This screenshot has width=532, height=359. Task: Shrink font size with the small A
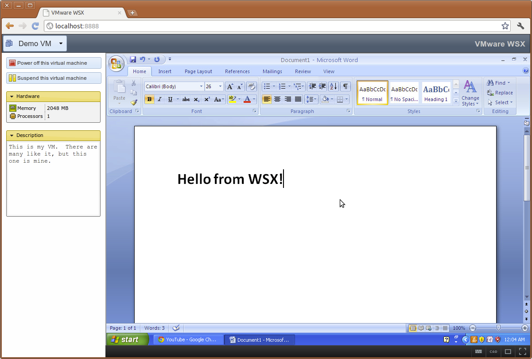pyautogui.click(x=240, y=86)
